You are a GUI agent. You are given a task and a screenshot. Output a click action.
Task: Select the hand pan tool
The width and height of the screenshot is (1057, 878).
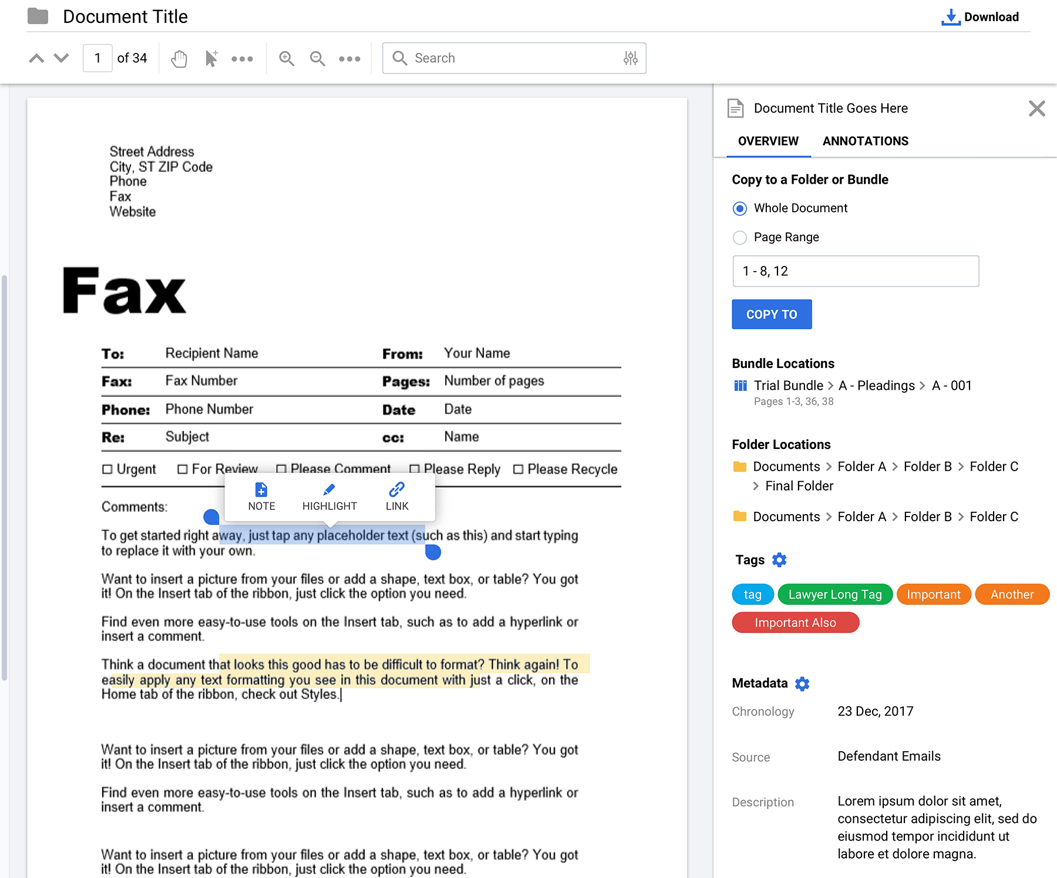[179, 58]
